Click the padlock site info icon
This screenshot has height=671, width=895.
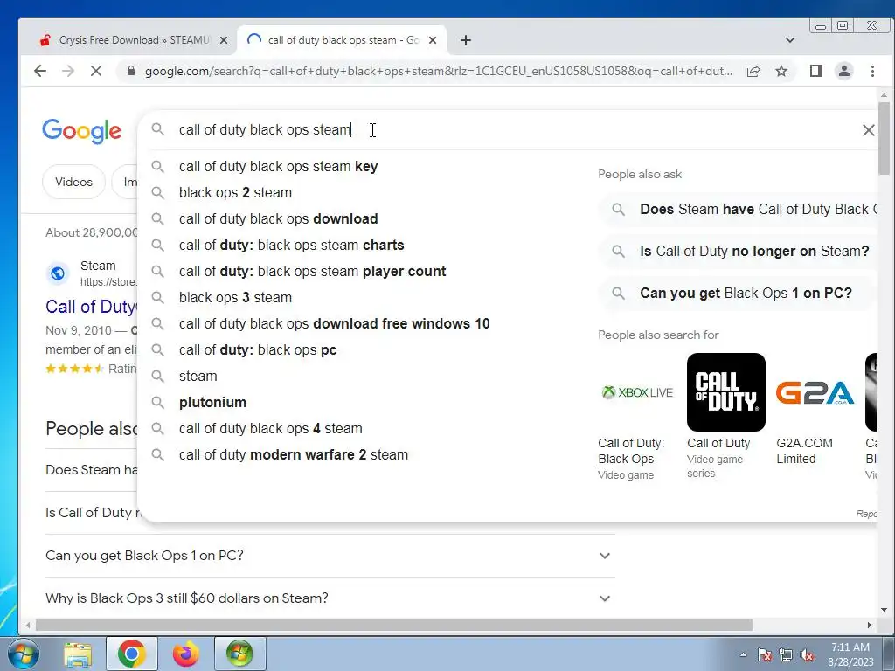pyautogui.click(x=131, y=71)
